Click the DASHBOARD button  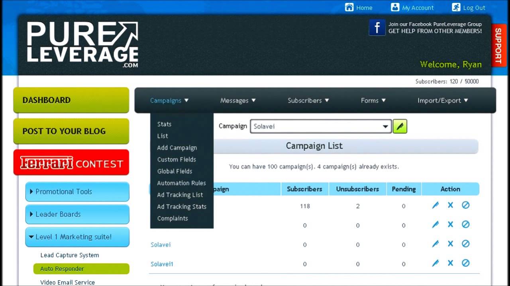tap(71, 100)
